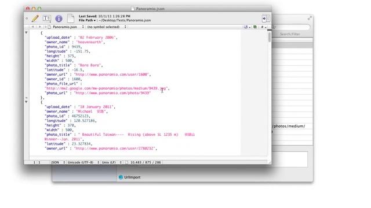The height and width of the screenshot is (208, 371).
Task: Click the owner_url panoramio.com/user/1600 string
Action: coord(111,75)
